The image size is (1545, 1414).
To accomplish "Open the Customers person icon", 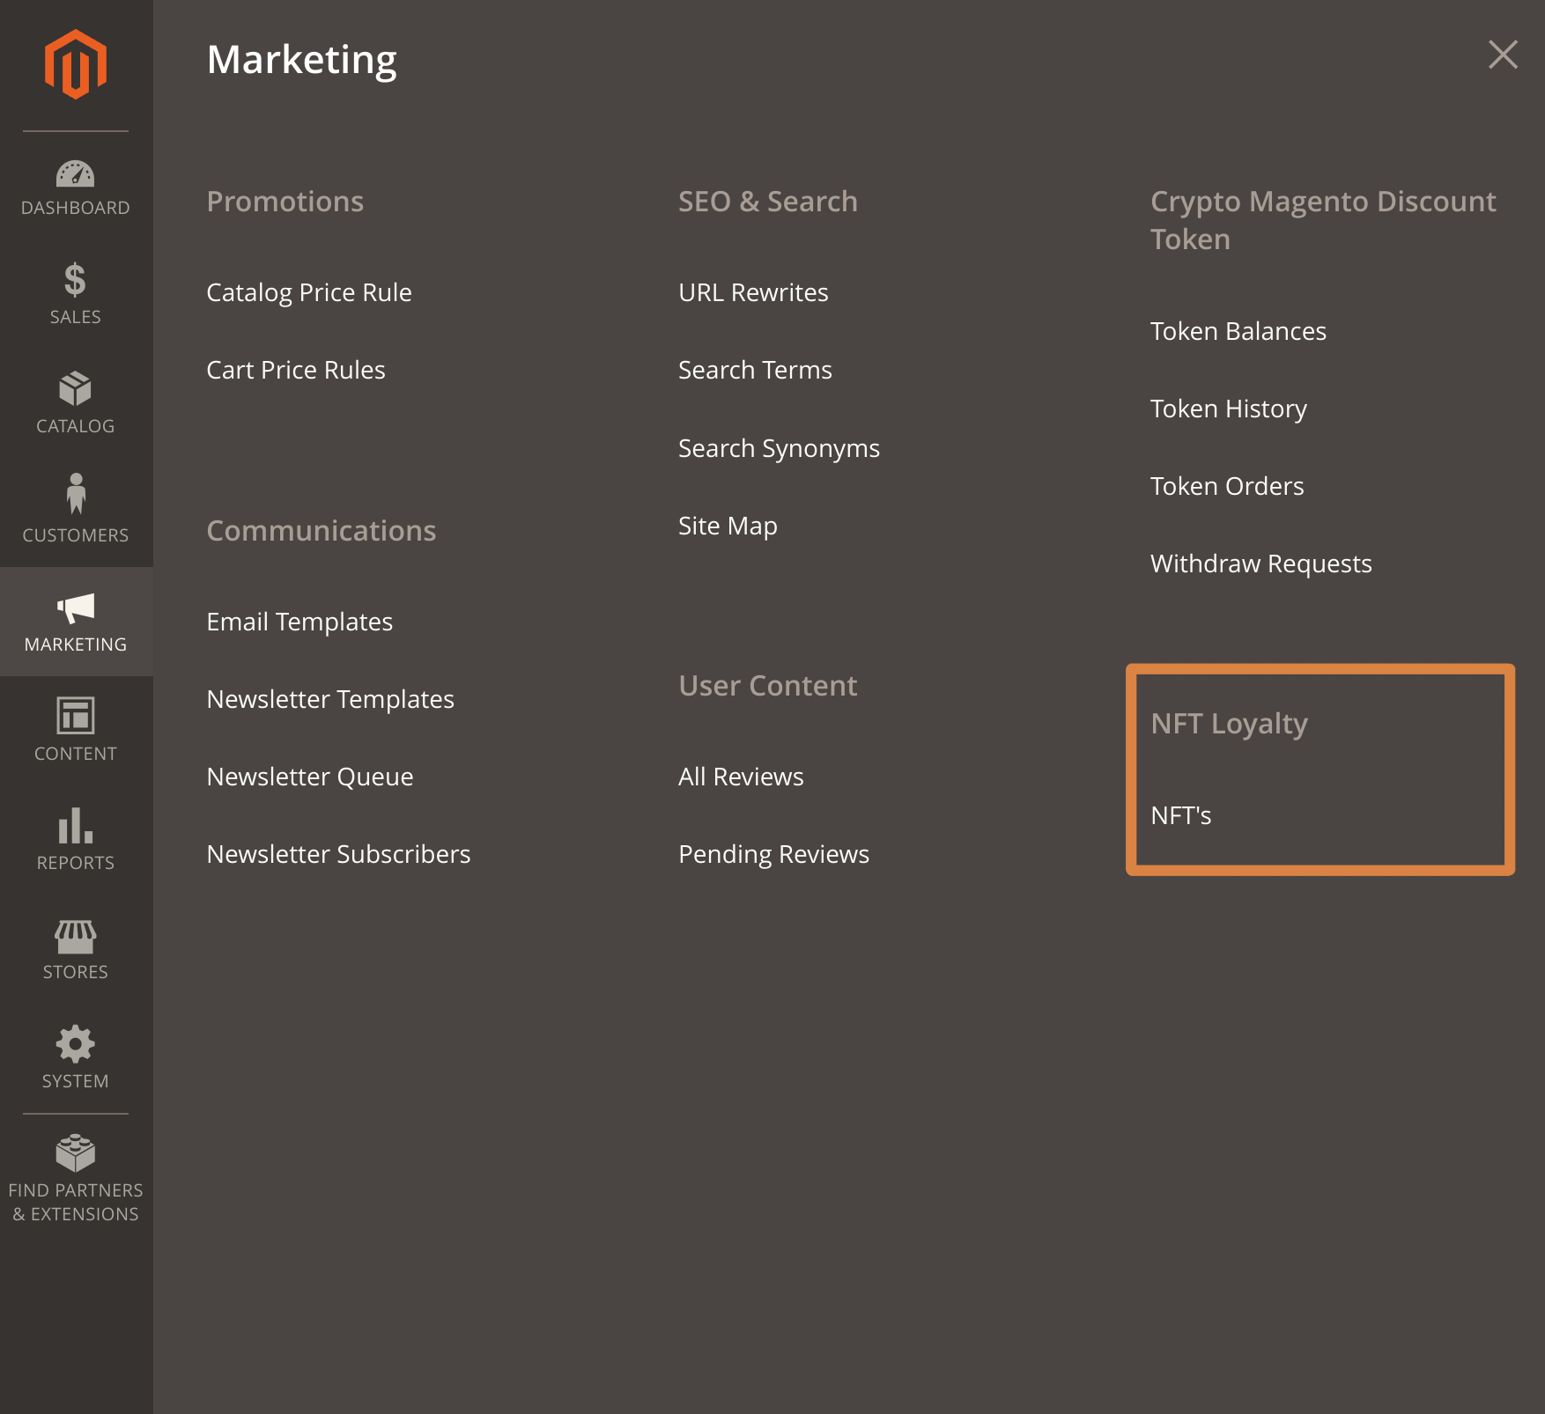I will (76, 494).
